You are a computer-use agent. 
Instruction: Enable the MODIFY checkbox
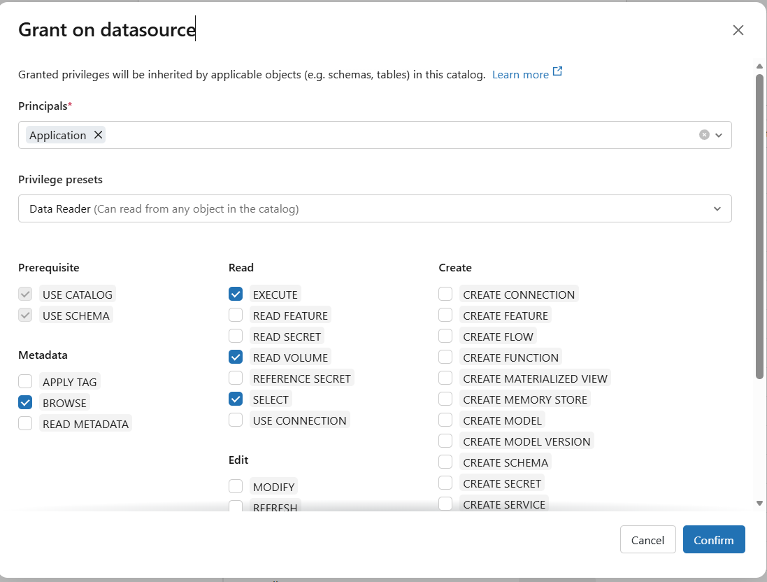tap(236, 486)
